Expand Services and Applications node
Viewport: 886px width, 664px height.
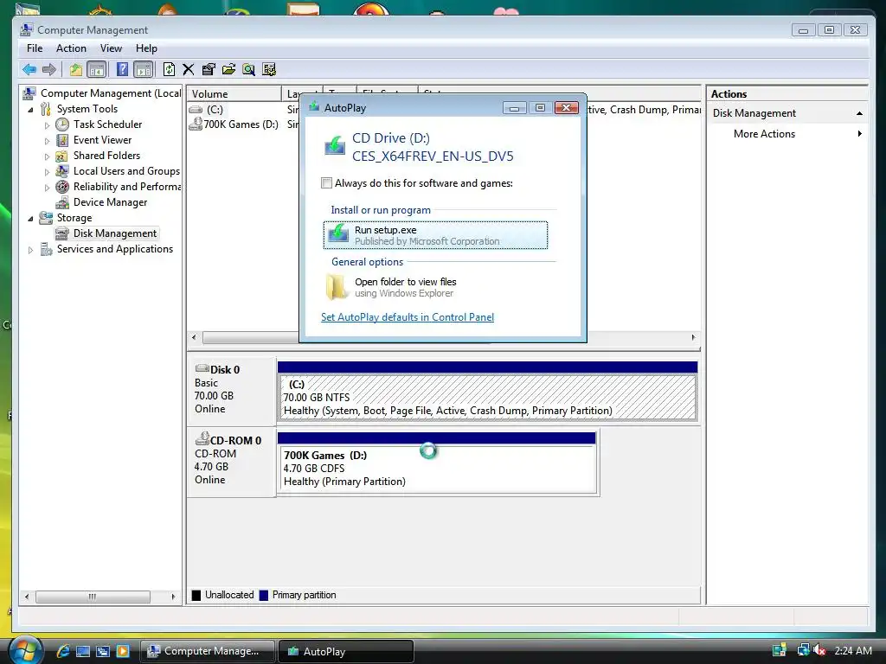30,250
